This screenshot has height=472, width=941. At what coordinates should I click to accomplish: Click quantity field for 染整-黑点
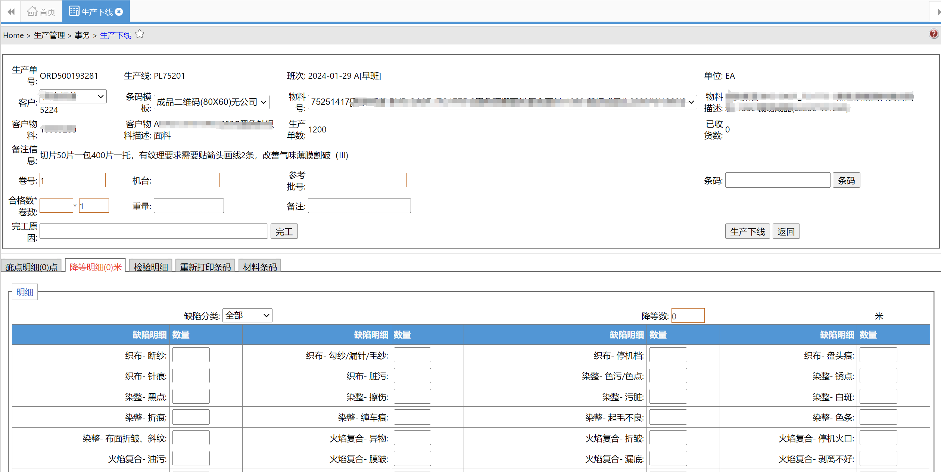coord(191,396)
